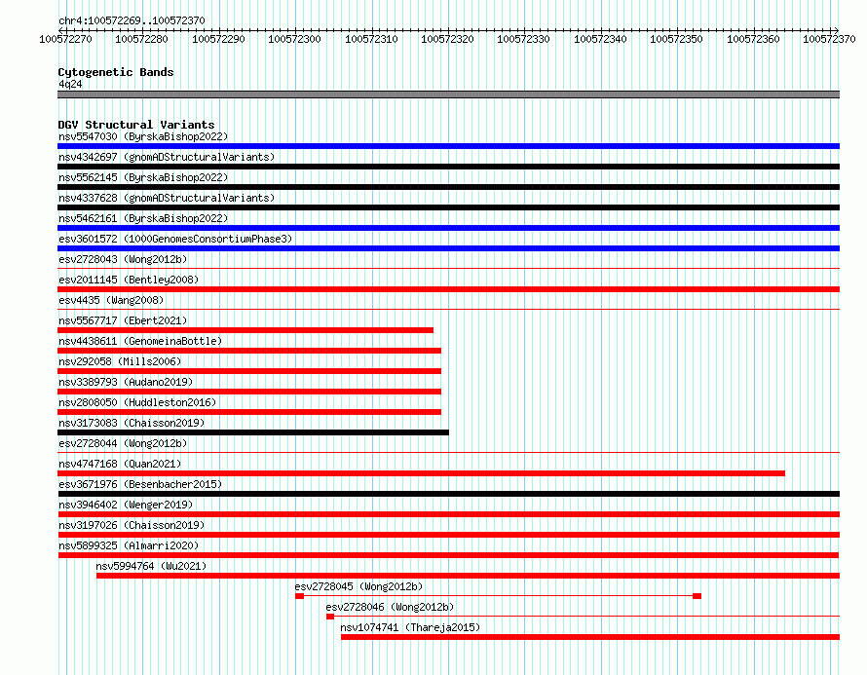
Task: Click the red bar under nsv5567717
Action: pyautogui.click(x=245, y=330)
